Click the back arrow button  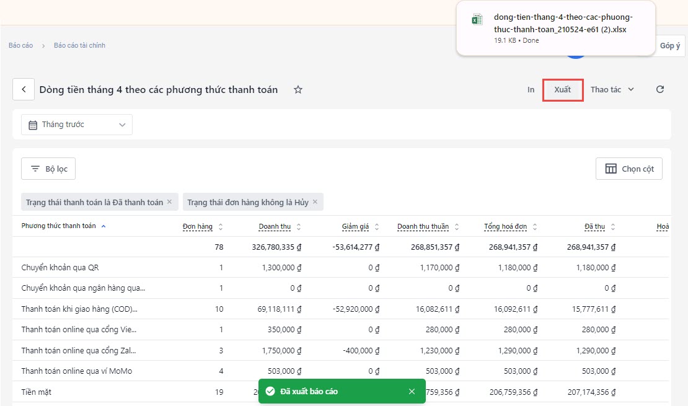[24, 90]
